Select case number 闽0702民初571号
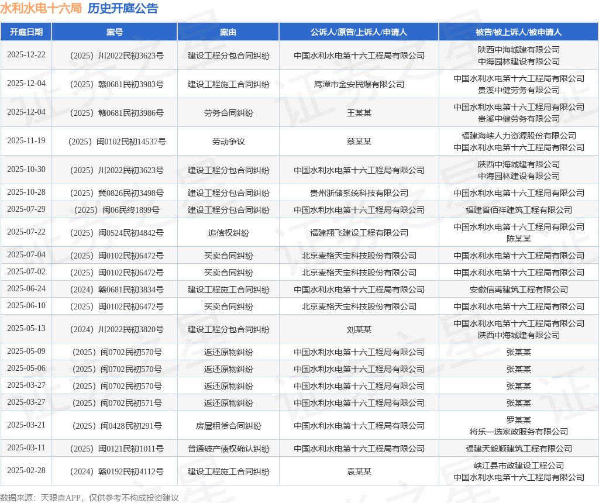 coord(117,403)
